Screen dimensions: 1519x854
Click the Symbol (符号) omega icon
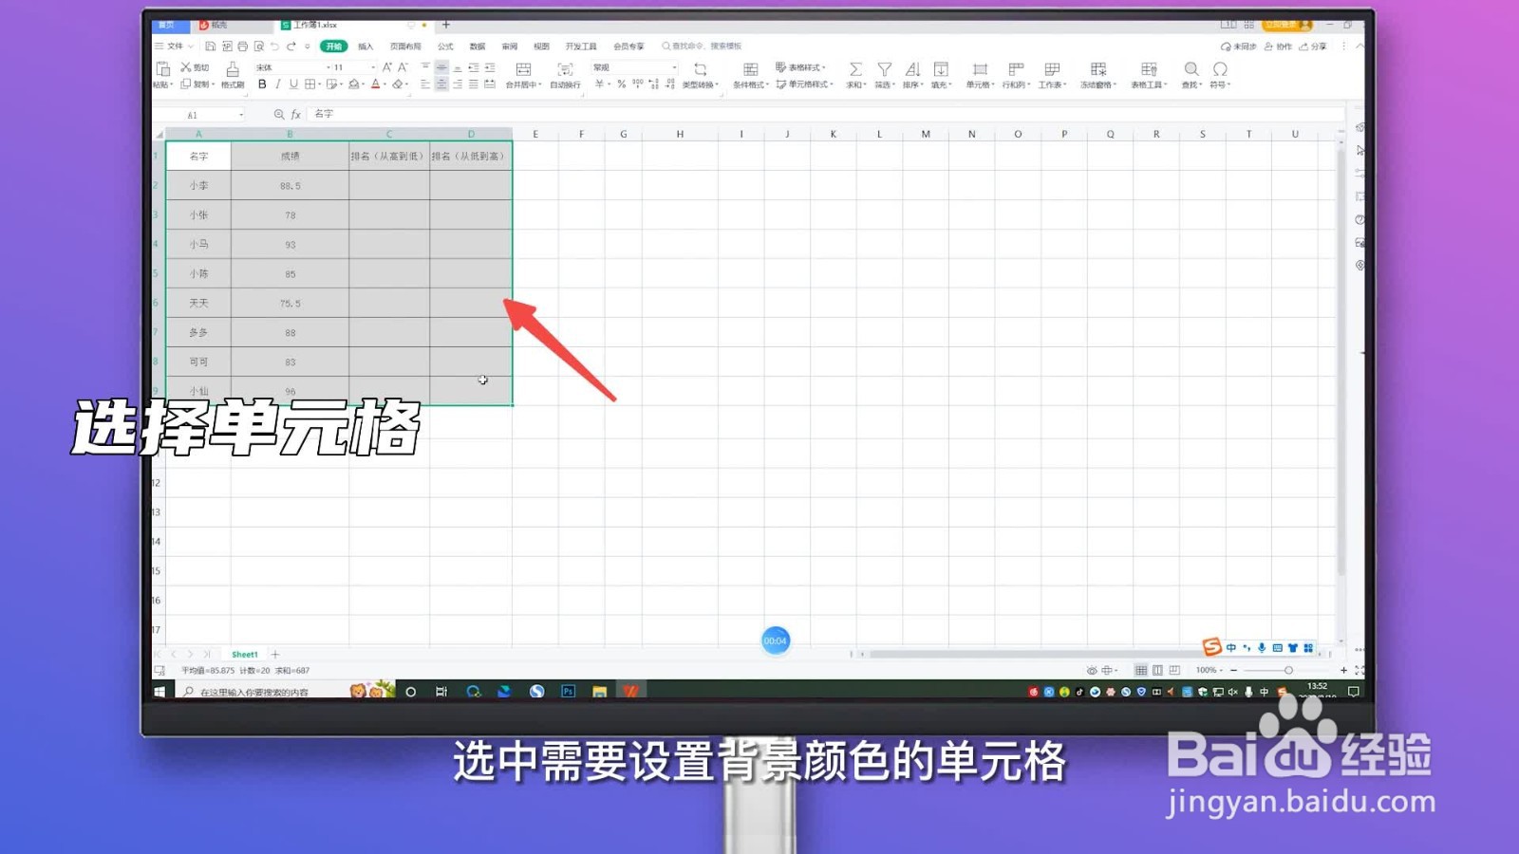1220,69
